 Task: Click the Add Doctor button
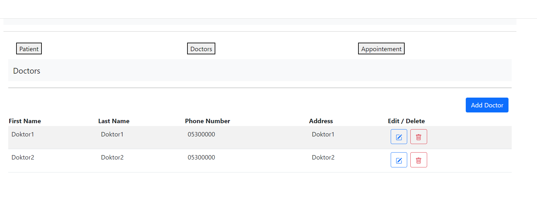pyautogui.click(x=487, y=105)
